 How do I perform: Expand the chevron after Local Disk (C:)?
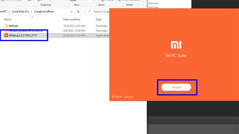pyautogui.click(x=31, y=12)
